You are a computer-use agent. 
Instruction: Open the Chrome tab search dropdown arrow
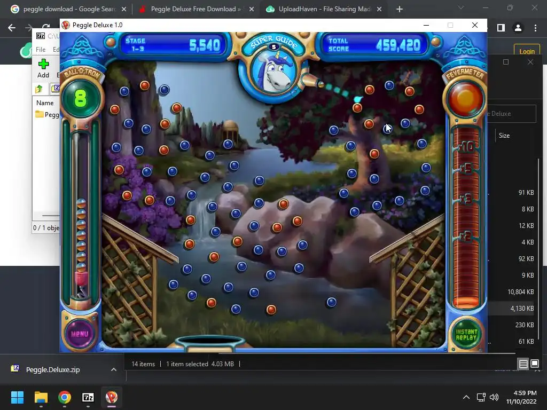461,7
